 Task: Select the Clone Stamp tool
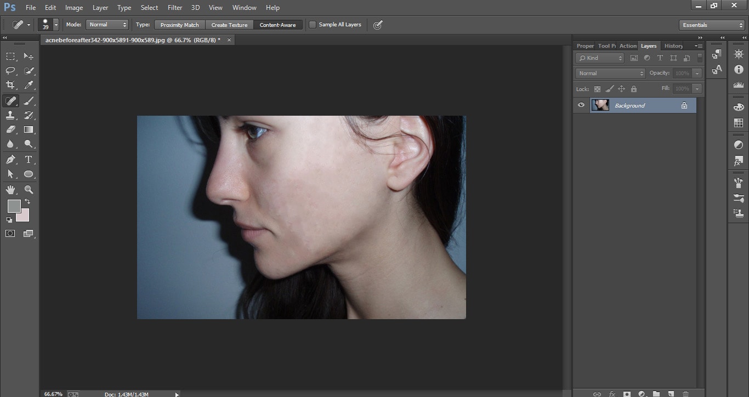pyautogui.click(x=10, y=115)
